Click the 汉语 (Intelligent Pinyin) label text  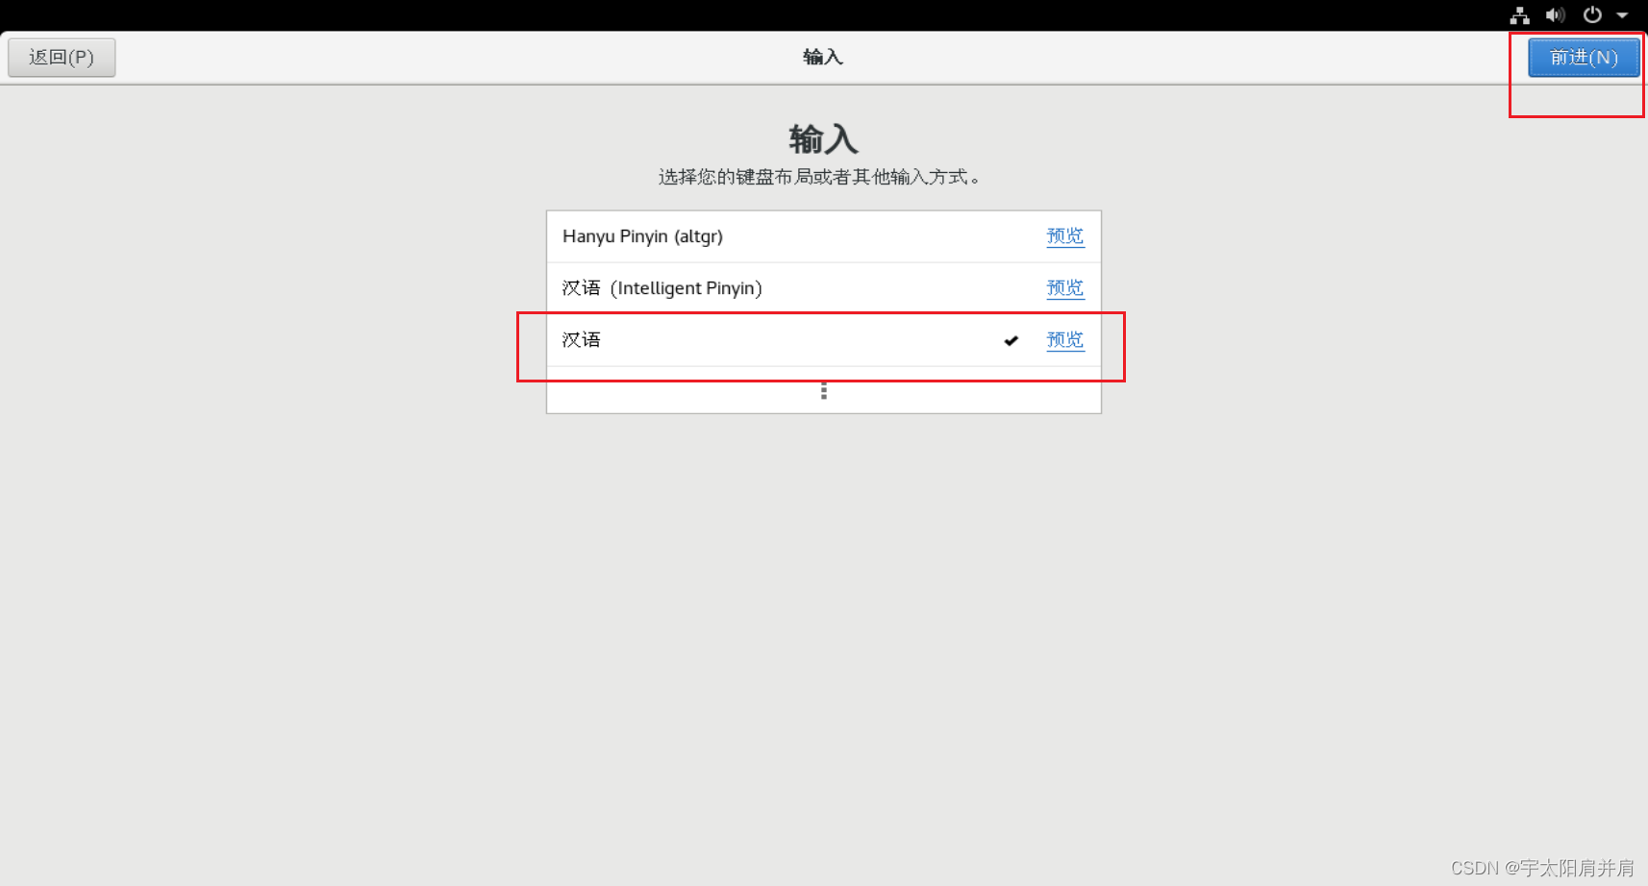[662, 288]
